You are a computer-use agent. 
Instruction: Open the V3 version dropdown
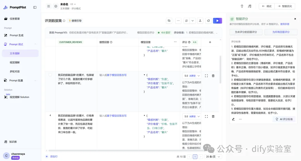point(73,4)
